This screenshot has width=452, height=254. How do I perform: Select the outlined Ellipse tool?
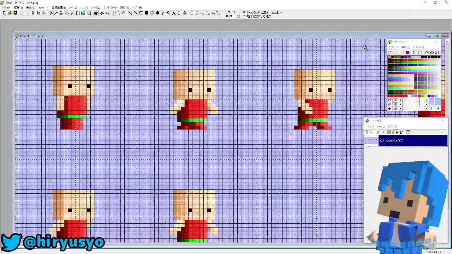coord(152,13)
